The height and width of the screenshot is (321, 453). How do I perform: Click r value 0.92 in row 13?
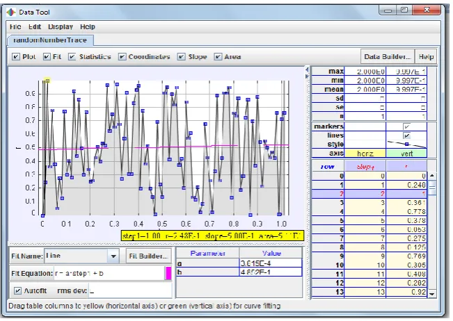pos(406,292)
